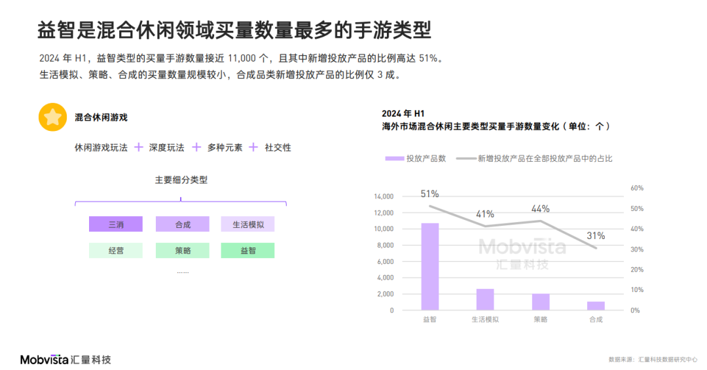Click the plus sign before 社交性
This screenshot has height=370, width=707.
[x=253, y=147]
